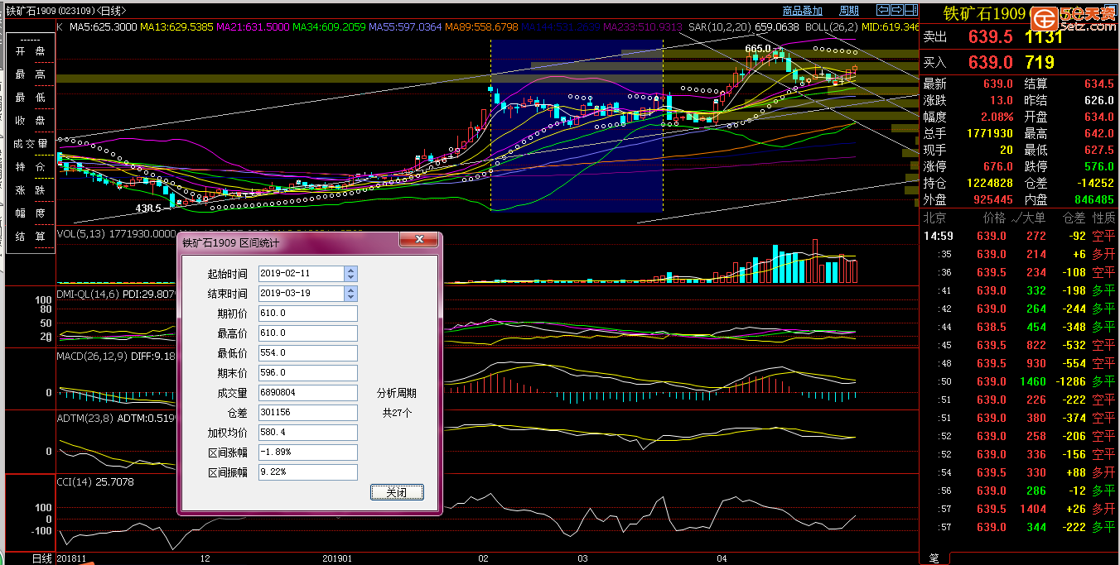Click the 期末价 field showing 596.0
Screen dimensions: 1120x565
click(x=307, y=372)
